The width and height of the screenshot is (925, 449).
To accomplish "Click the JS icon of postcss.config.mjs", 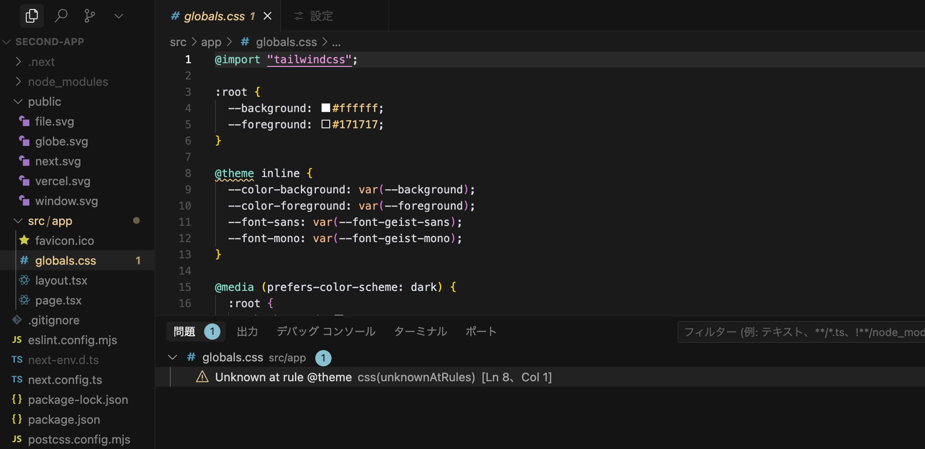I will 17,439.
